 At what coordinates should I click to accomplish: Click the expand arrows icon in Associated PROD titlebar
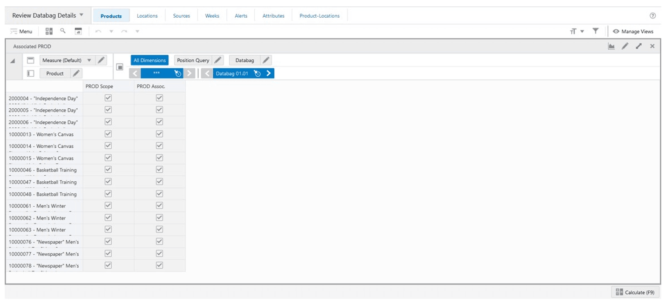(639, 46)
